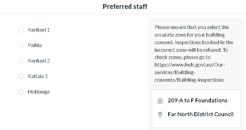246x130 pixels.
Task: Click the zone selection notice paragraph
Action: click(194, 54)
